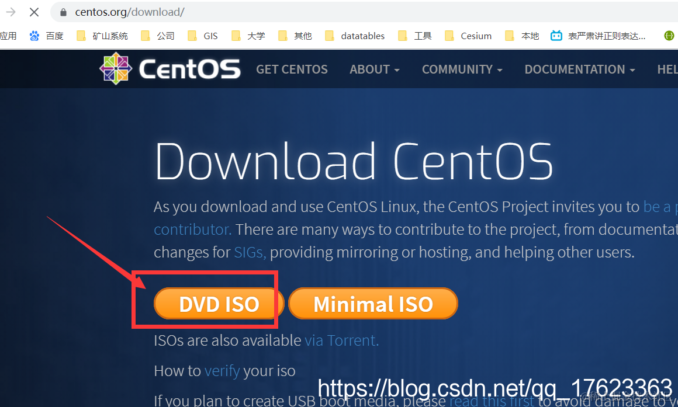Open the GIS bookmark folder
Viewport: 678px width, 407px height.
click(x=203, y=36)
